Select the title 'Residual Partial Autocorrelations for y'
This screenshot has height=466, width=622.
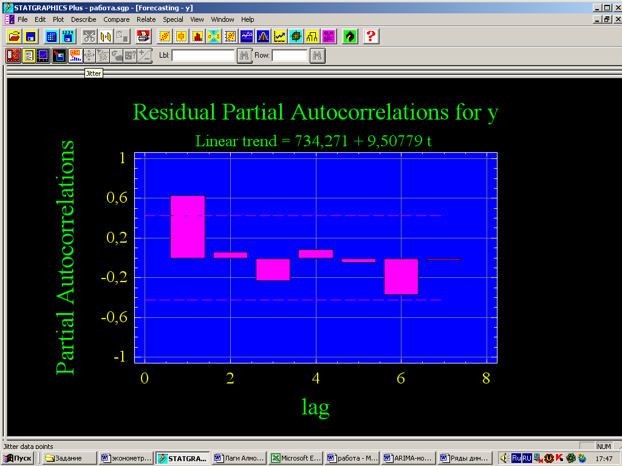tap(315, 112)
